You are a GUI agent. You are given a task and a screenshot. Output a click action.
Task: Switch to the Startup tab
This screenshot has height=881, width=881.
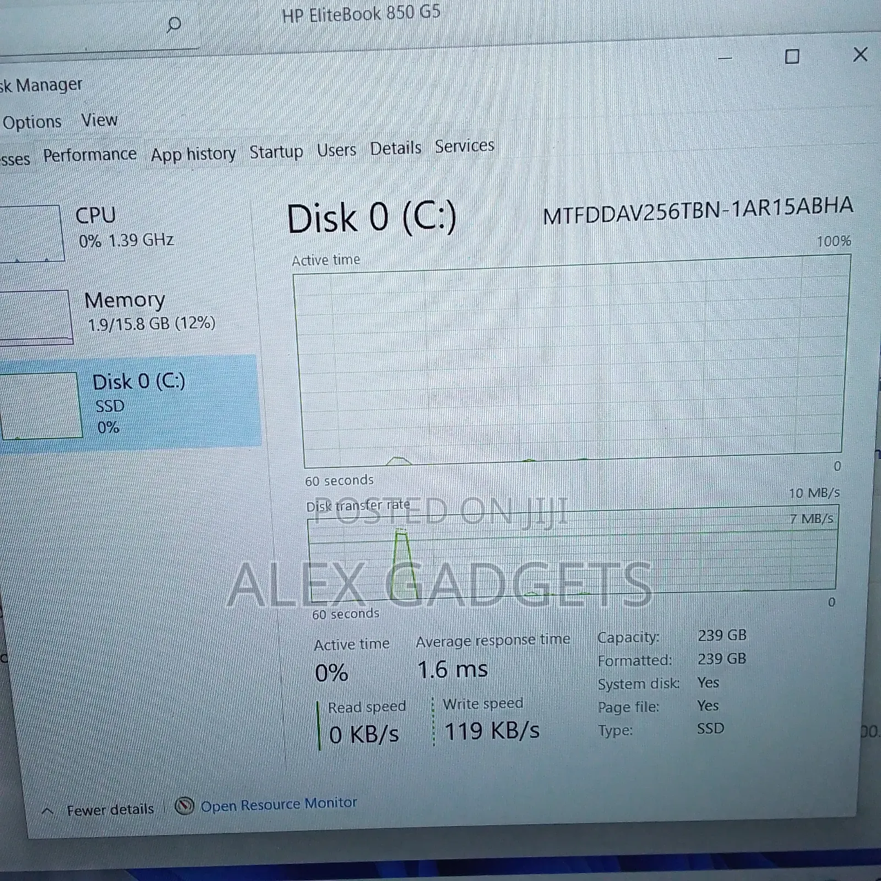tap(276, 151)
